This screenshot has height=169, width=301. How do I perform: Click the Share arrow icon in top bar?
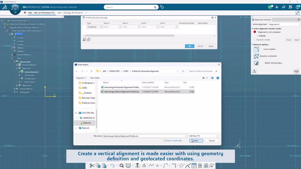click(283, 7)
